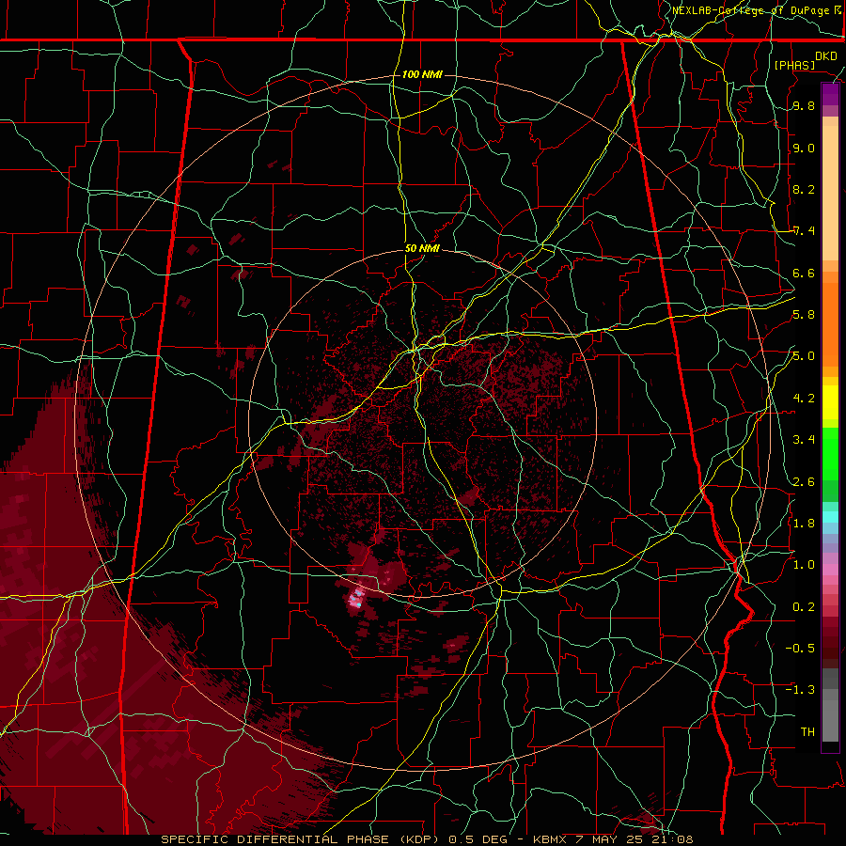The height and width of the screenshot is (846, 846).
Task: Click the 100 NMI range ring label
Action: coord(422,74)
